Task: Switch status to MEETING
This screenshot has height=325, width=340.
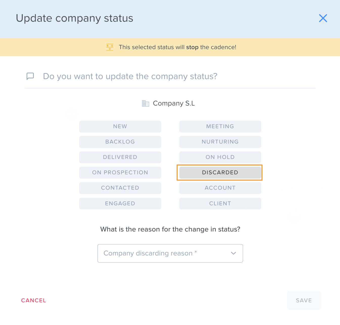Action: coord(220,126)
